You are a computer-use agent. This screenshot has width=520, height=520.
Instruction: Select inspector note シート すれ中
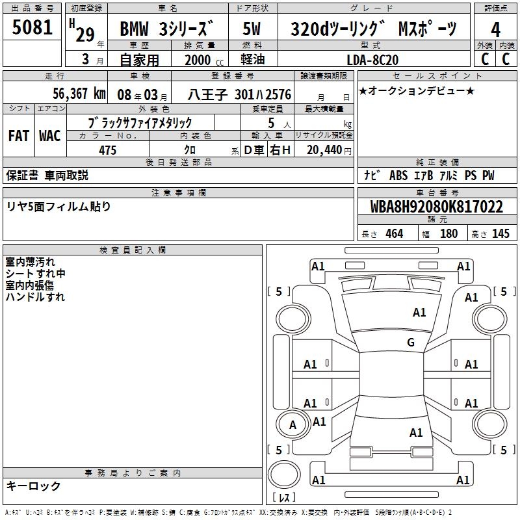coord(36,274)
